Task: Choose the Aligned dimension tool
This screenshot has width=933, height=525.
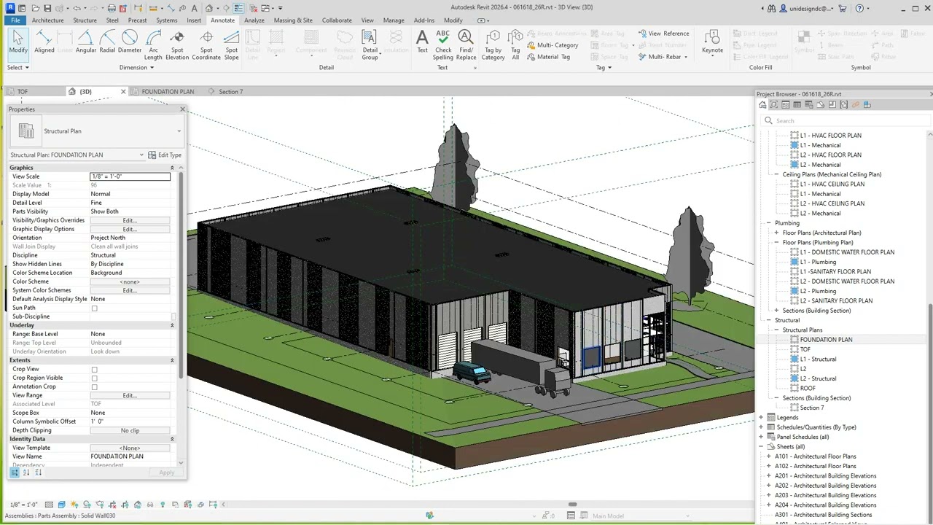Action: tap(44, 42)
